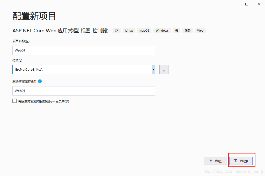
Task: Maximize the dialog window
Action: click(x=247, y=4)
